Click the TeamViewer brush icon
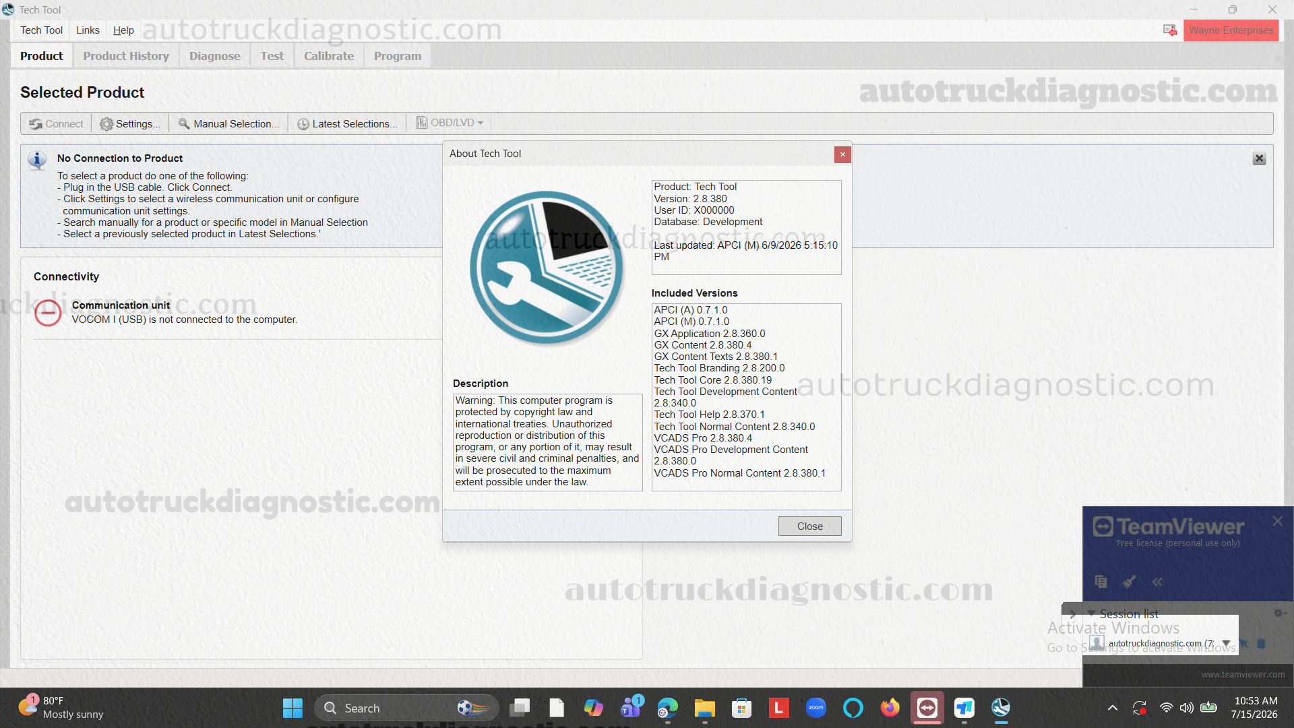 pyautogui.click(x=1130, y=581)
